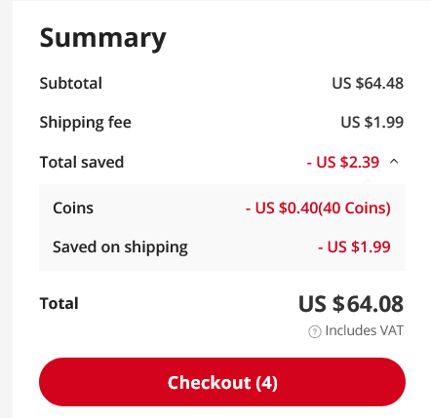Click the red Saved on shipping amount

(x=354, y=247)
